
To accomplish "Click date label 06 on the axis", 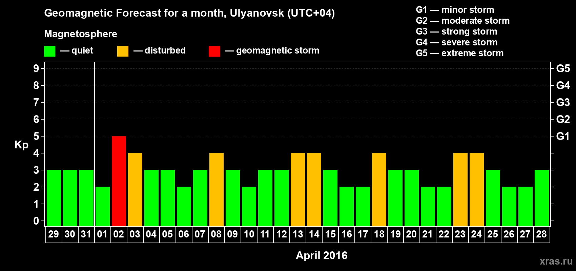I will point(184,234).
